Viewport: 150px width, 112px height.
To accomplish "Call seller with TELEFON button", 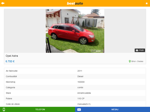I will pyautogui.click(x=37, y=110).
